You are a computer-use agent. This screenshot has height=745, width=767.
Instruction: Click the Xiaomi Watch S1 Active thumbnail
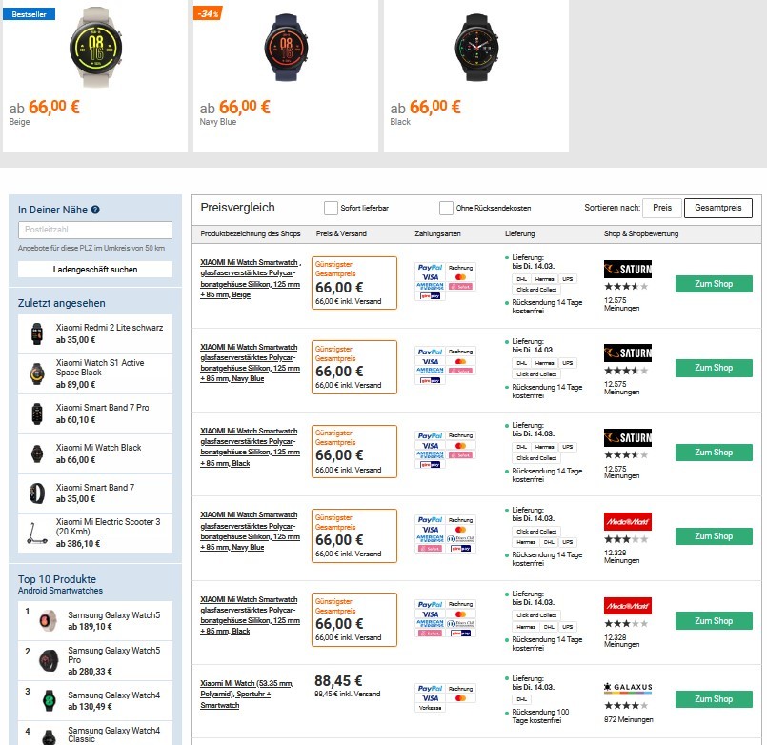[x=37, y=373]
